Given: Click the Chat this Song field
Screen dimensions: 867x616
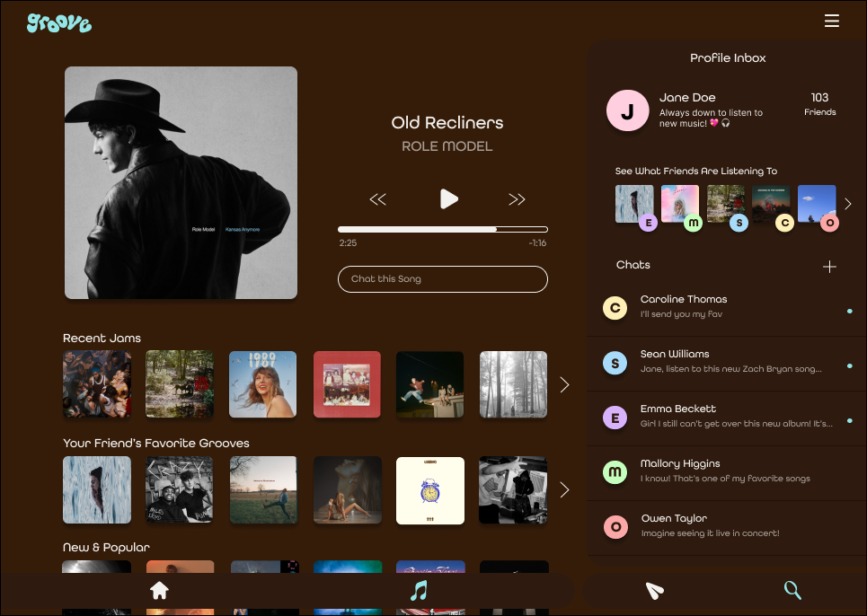Looking at the screenshot, I should coord(443,279).
